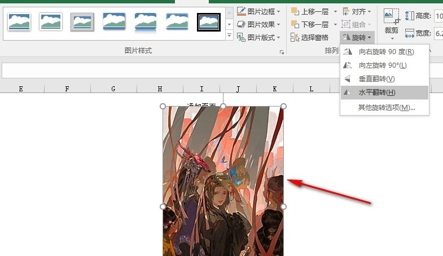Click the flip horizontal icon in menu
This screenshot has width=443, height=256.
[x=348, y=92]
